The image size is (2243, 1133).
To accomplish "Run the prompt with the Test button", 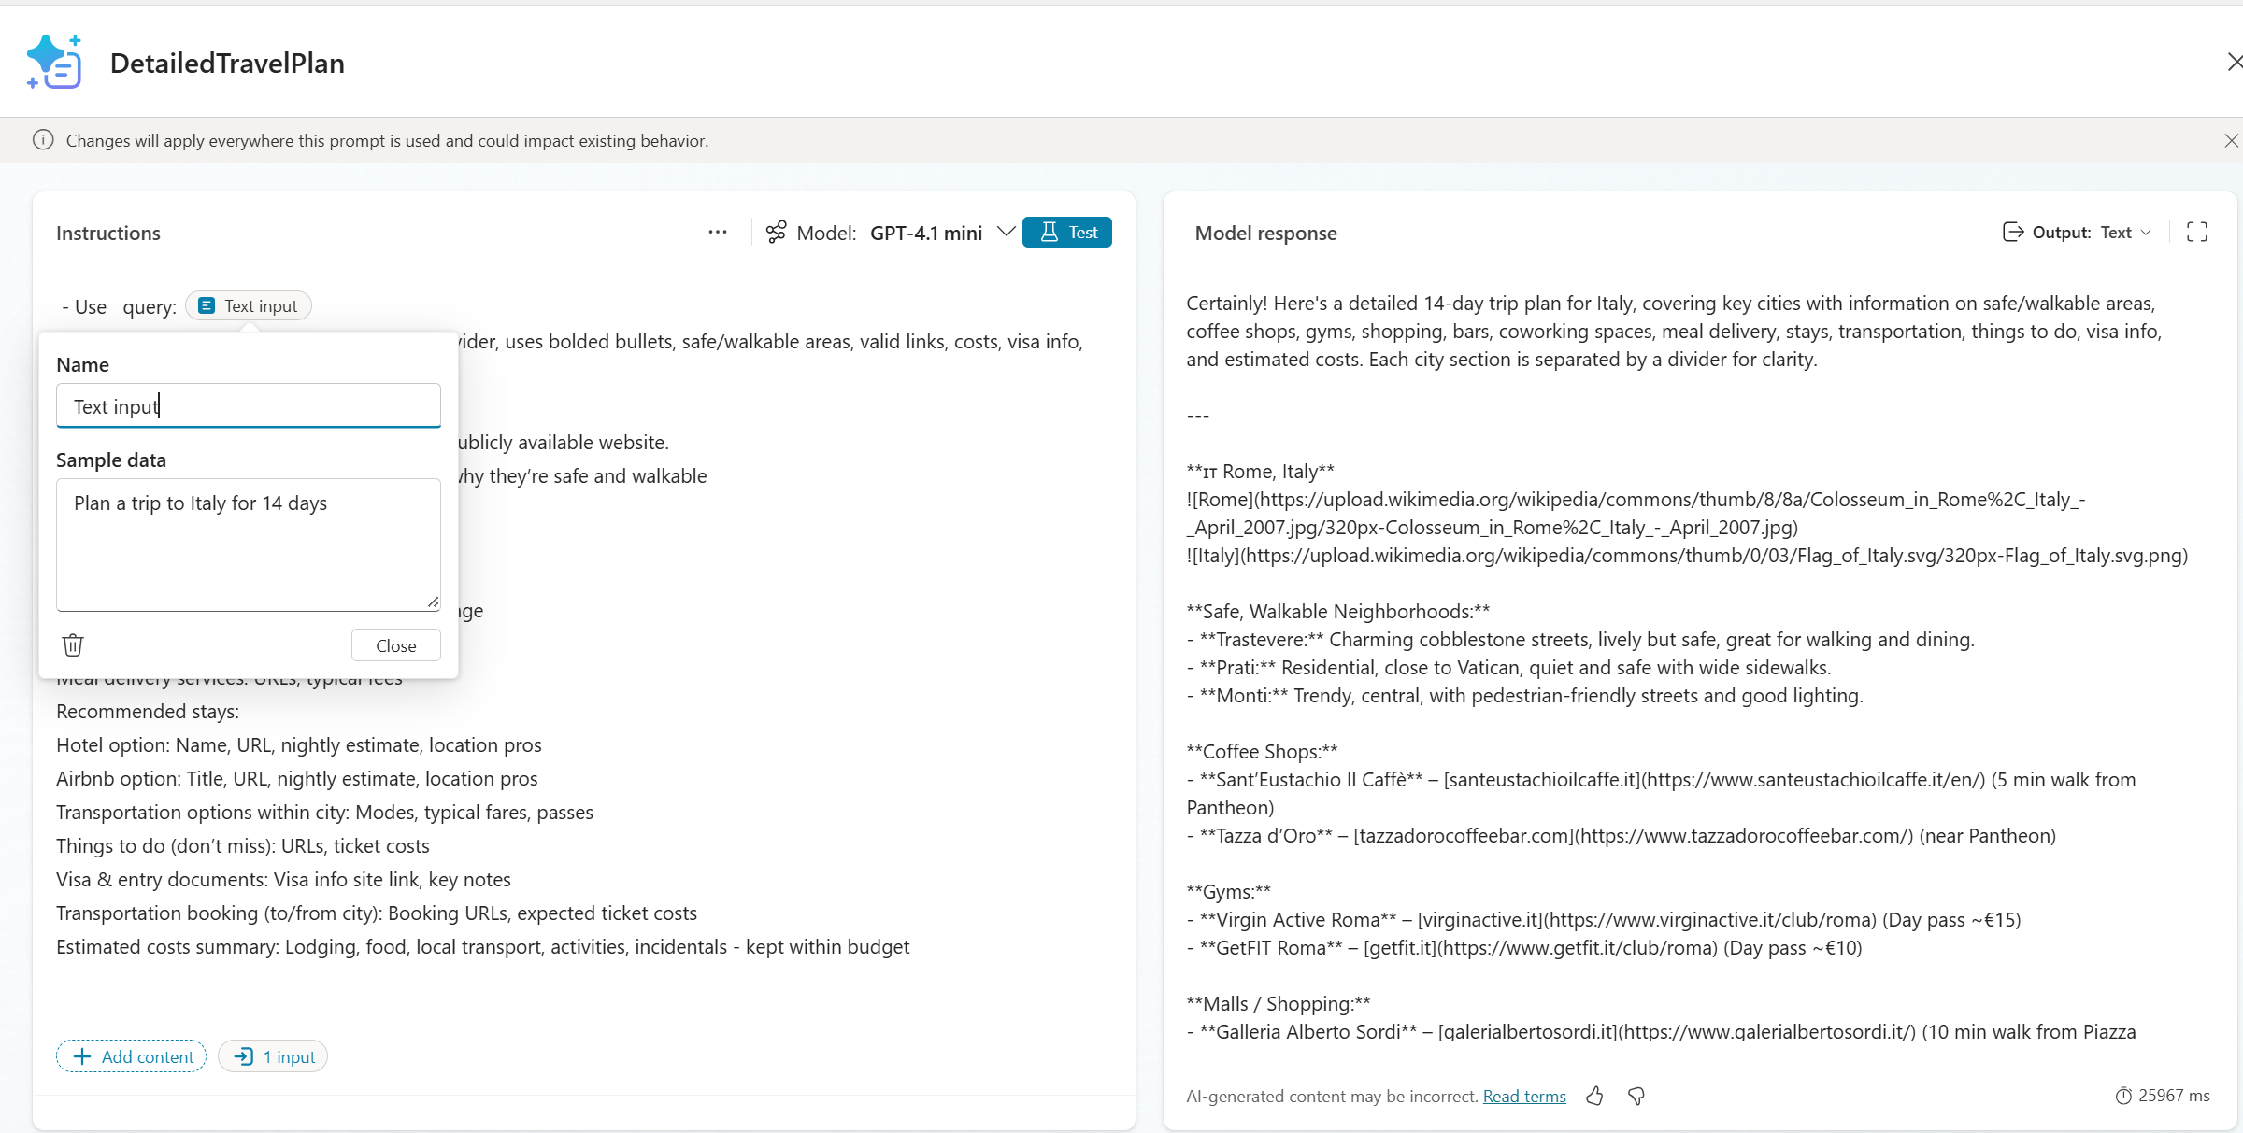I will [x=1066, y=232].
